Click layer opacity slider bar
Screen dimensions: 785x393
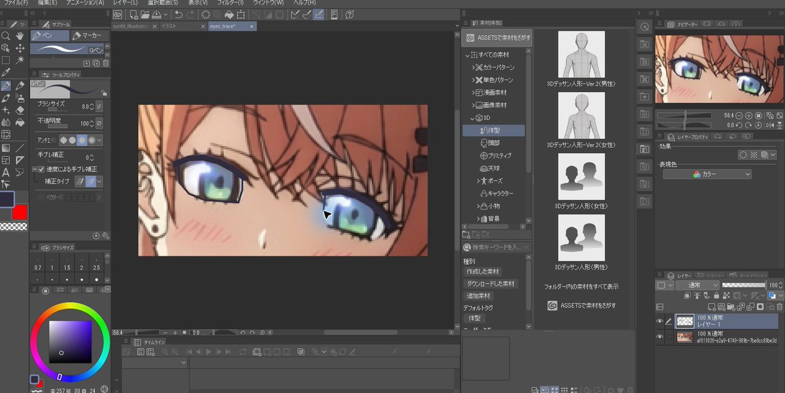click(744, 285)
